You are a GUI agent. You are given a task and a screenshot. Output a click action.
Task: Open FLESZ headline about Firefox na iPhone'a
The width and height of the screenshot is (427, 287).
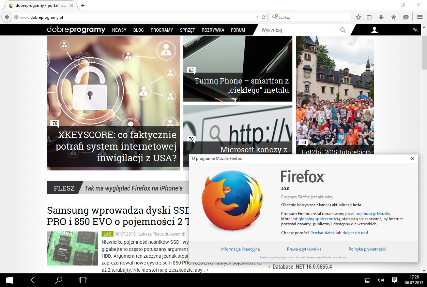(134, 188)
